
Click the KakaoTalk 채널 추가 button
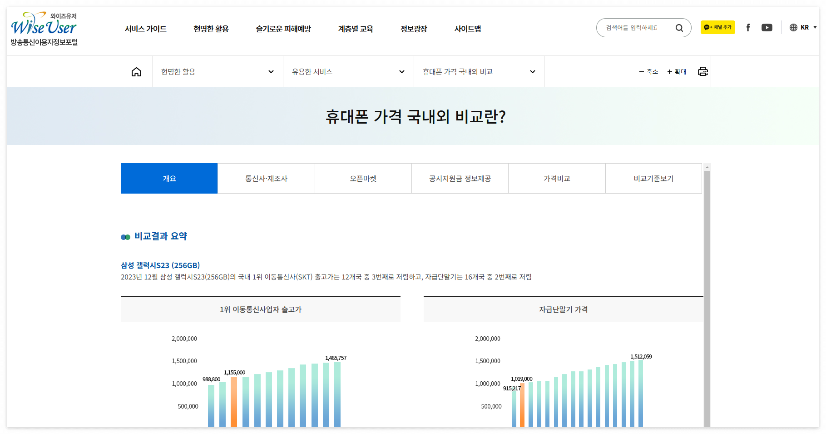pyautogui.click(x=718, y=27)
